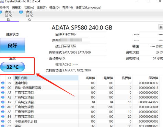This screenshot has width=163, height=127.
Task: Open the 硬盘(D) menu
Action: (x=54, y=8)
